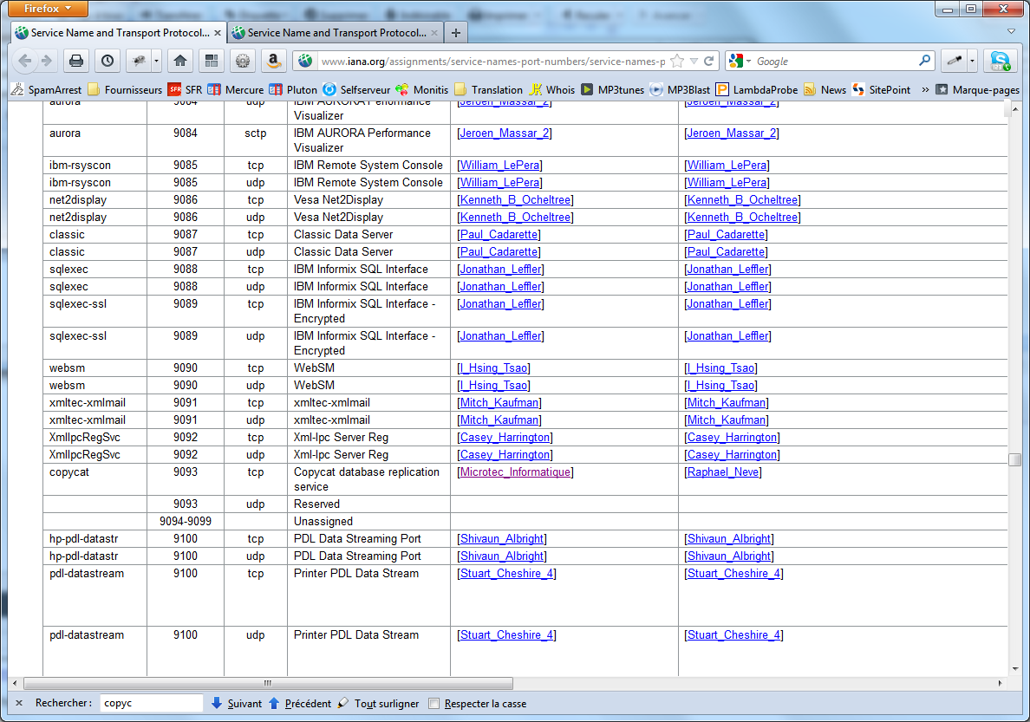
Task: Open the SitePoint bookmark
Action: 881,90
